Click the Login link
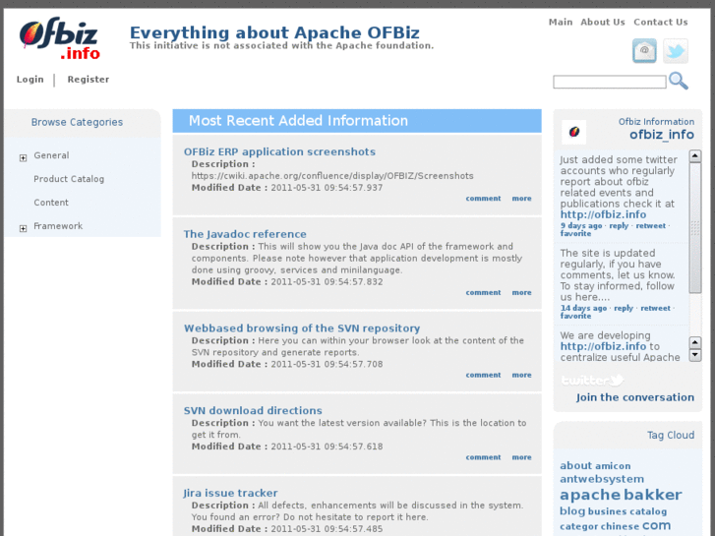This screenshot has height=536, width=715. point(30,80)
